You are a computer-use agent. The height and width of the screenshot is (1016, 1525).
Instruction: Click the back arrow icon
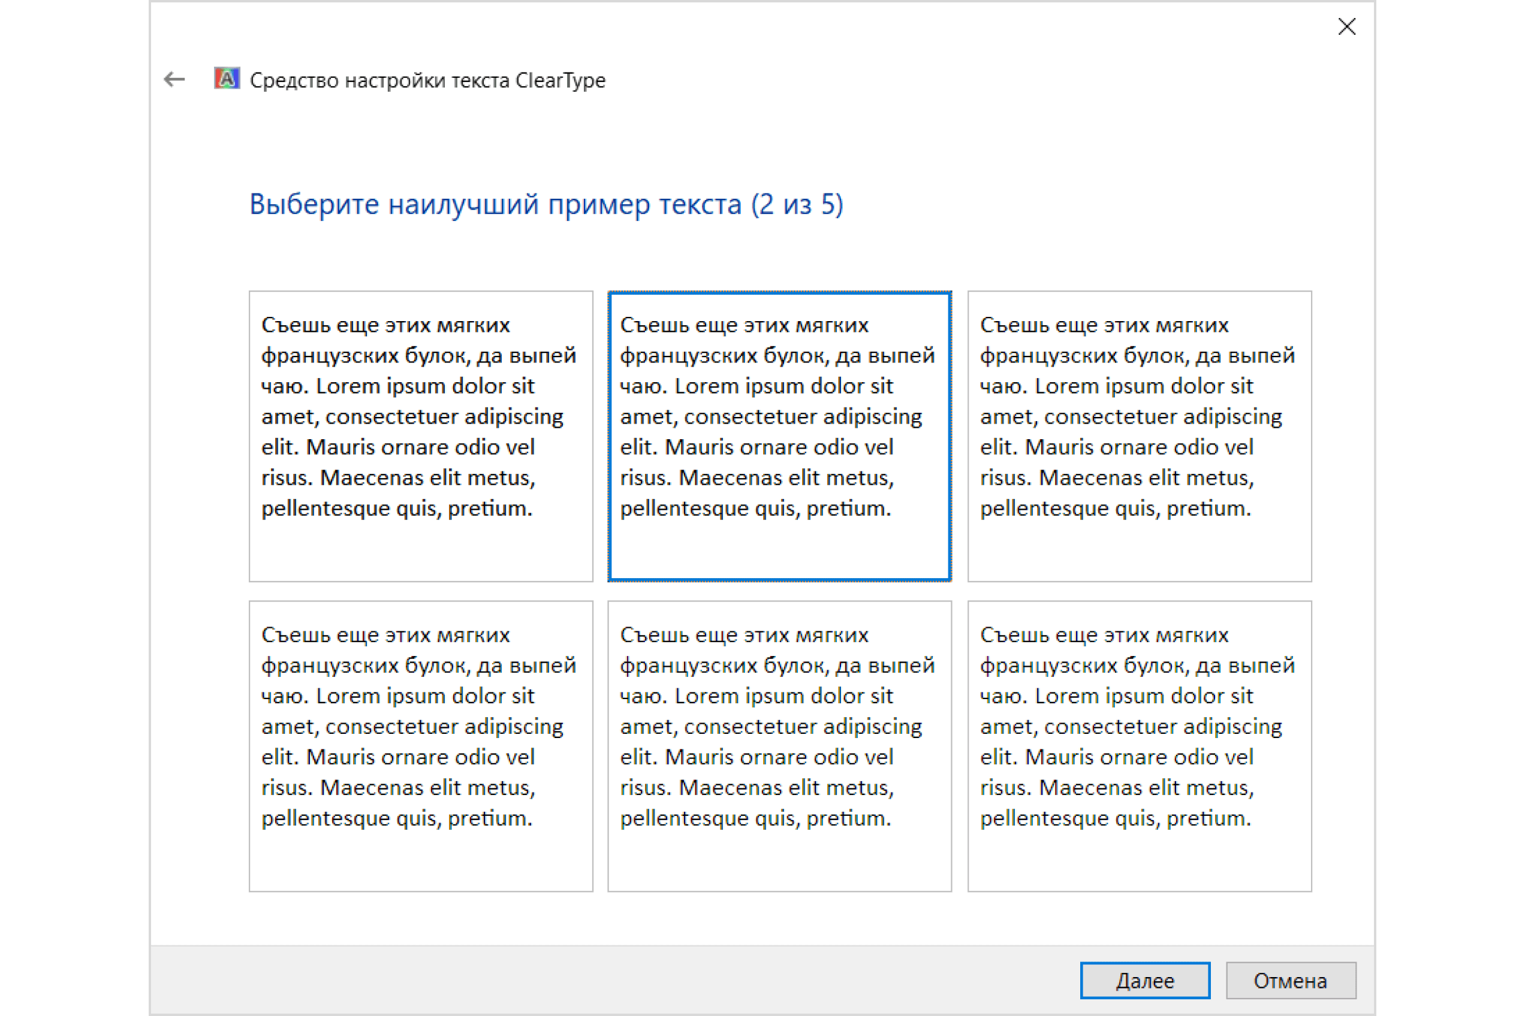pyautogui.click(x=174, y=80)
